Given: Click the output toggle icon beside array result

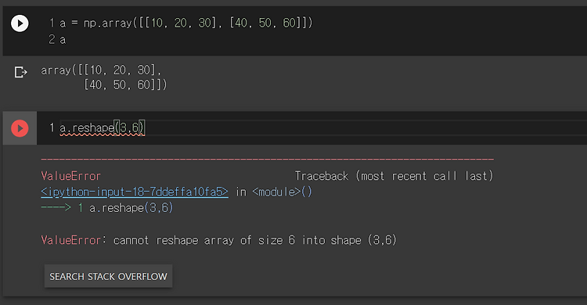Looking at the screenshot, I should (x=20, y=72).
